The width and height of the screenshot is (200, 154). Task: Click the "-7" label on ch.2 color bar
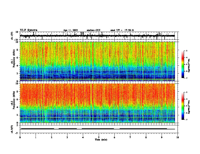[186, 120]
